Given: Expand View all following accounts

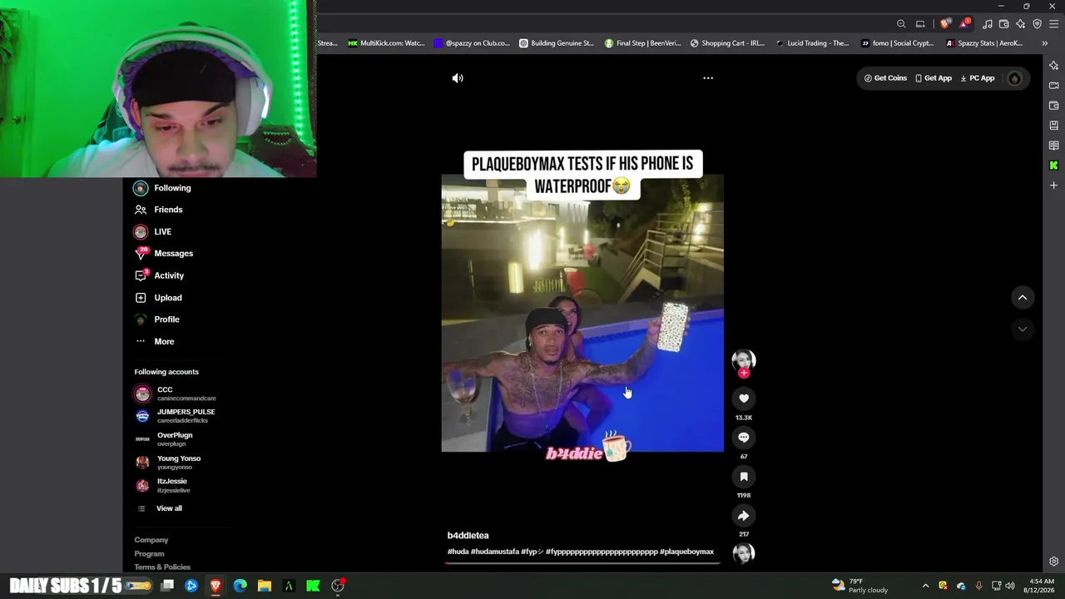Looking at the screenshot, I should pos(159,508).
